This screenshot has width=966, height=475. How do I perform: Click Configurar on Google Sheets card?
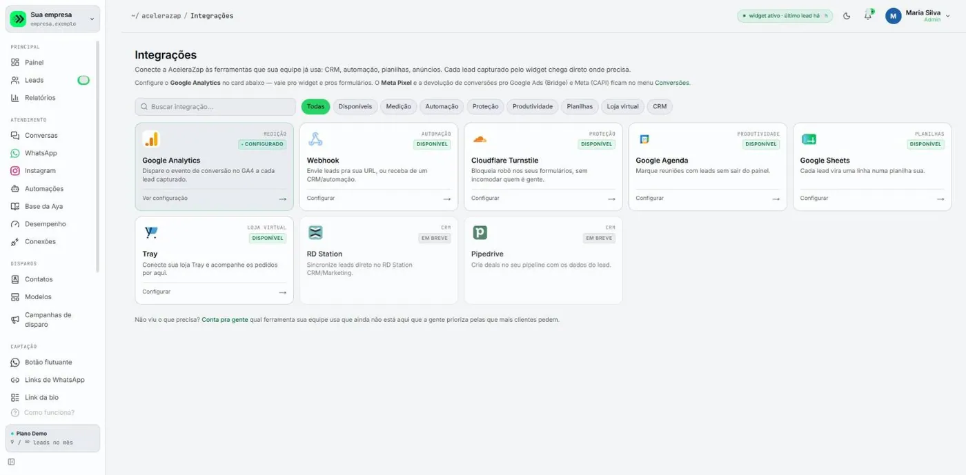coord(814,199)
